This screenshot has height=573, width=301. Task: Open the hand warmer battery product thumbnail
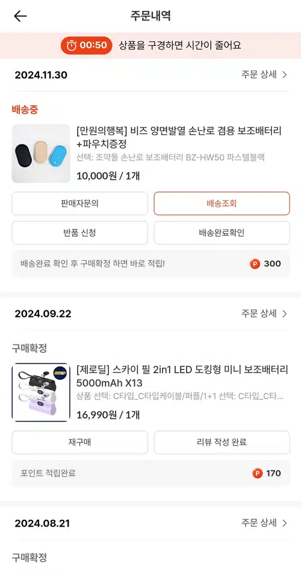pos(41,153)
